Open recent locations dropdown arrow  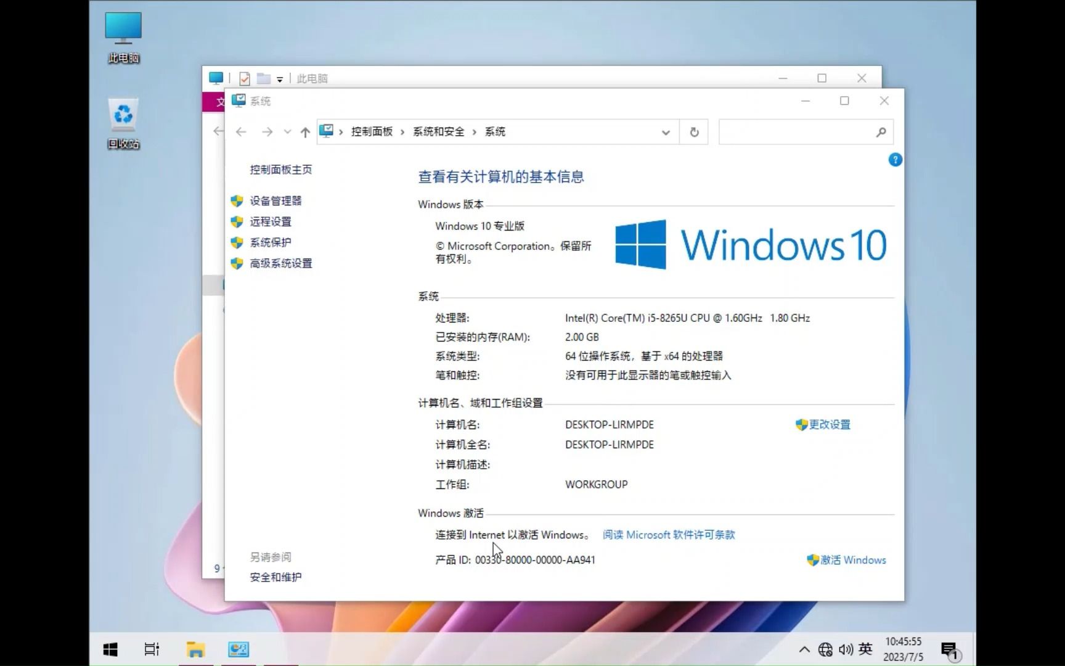click(287, 132)
